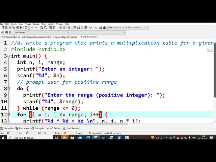Click the Debug checkmark toolbar icon
This screenshot has width=216, height=162.
click(91, 28)
